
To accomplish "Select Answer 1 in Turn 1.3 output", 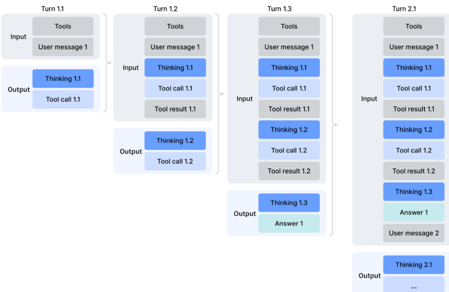I will tap(289, 223).
